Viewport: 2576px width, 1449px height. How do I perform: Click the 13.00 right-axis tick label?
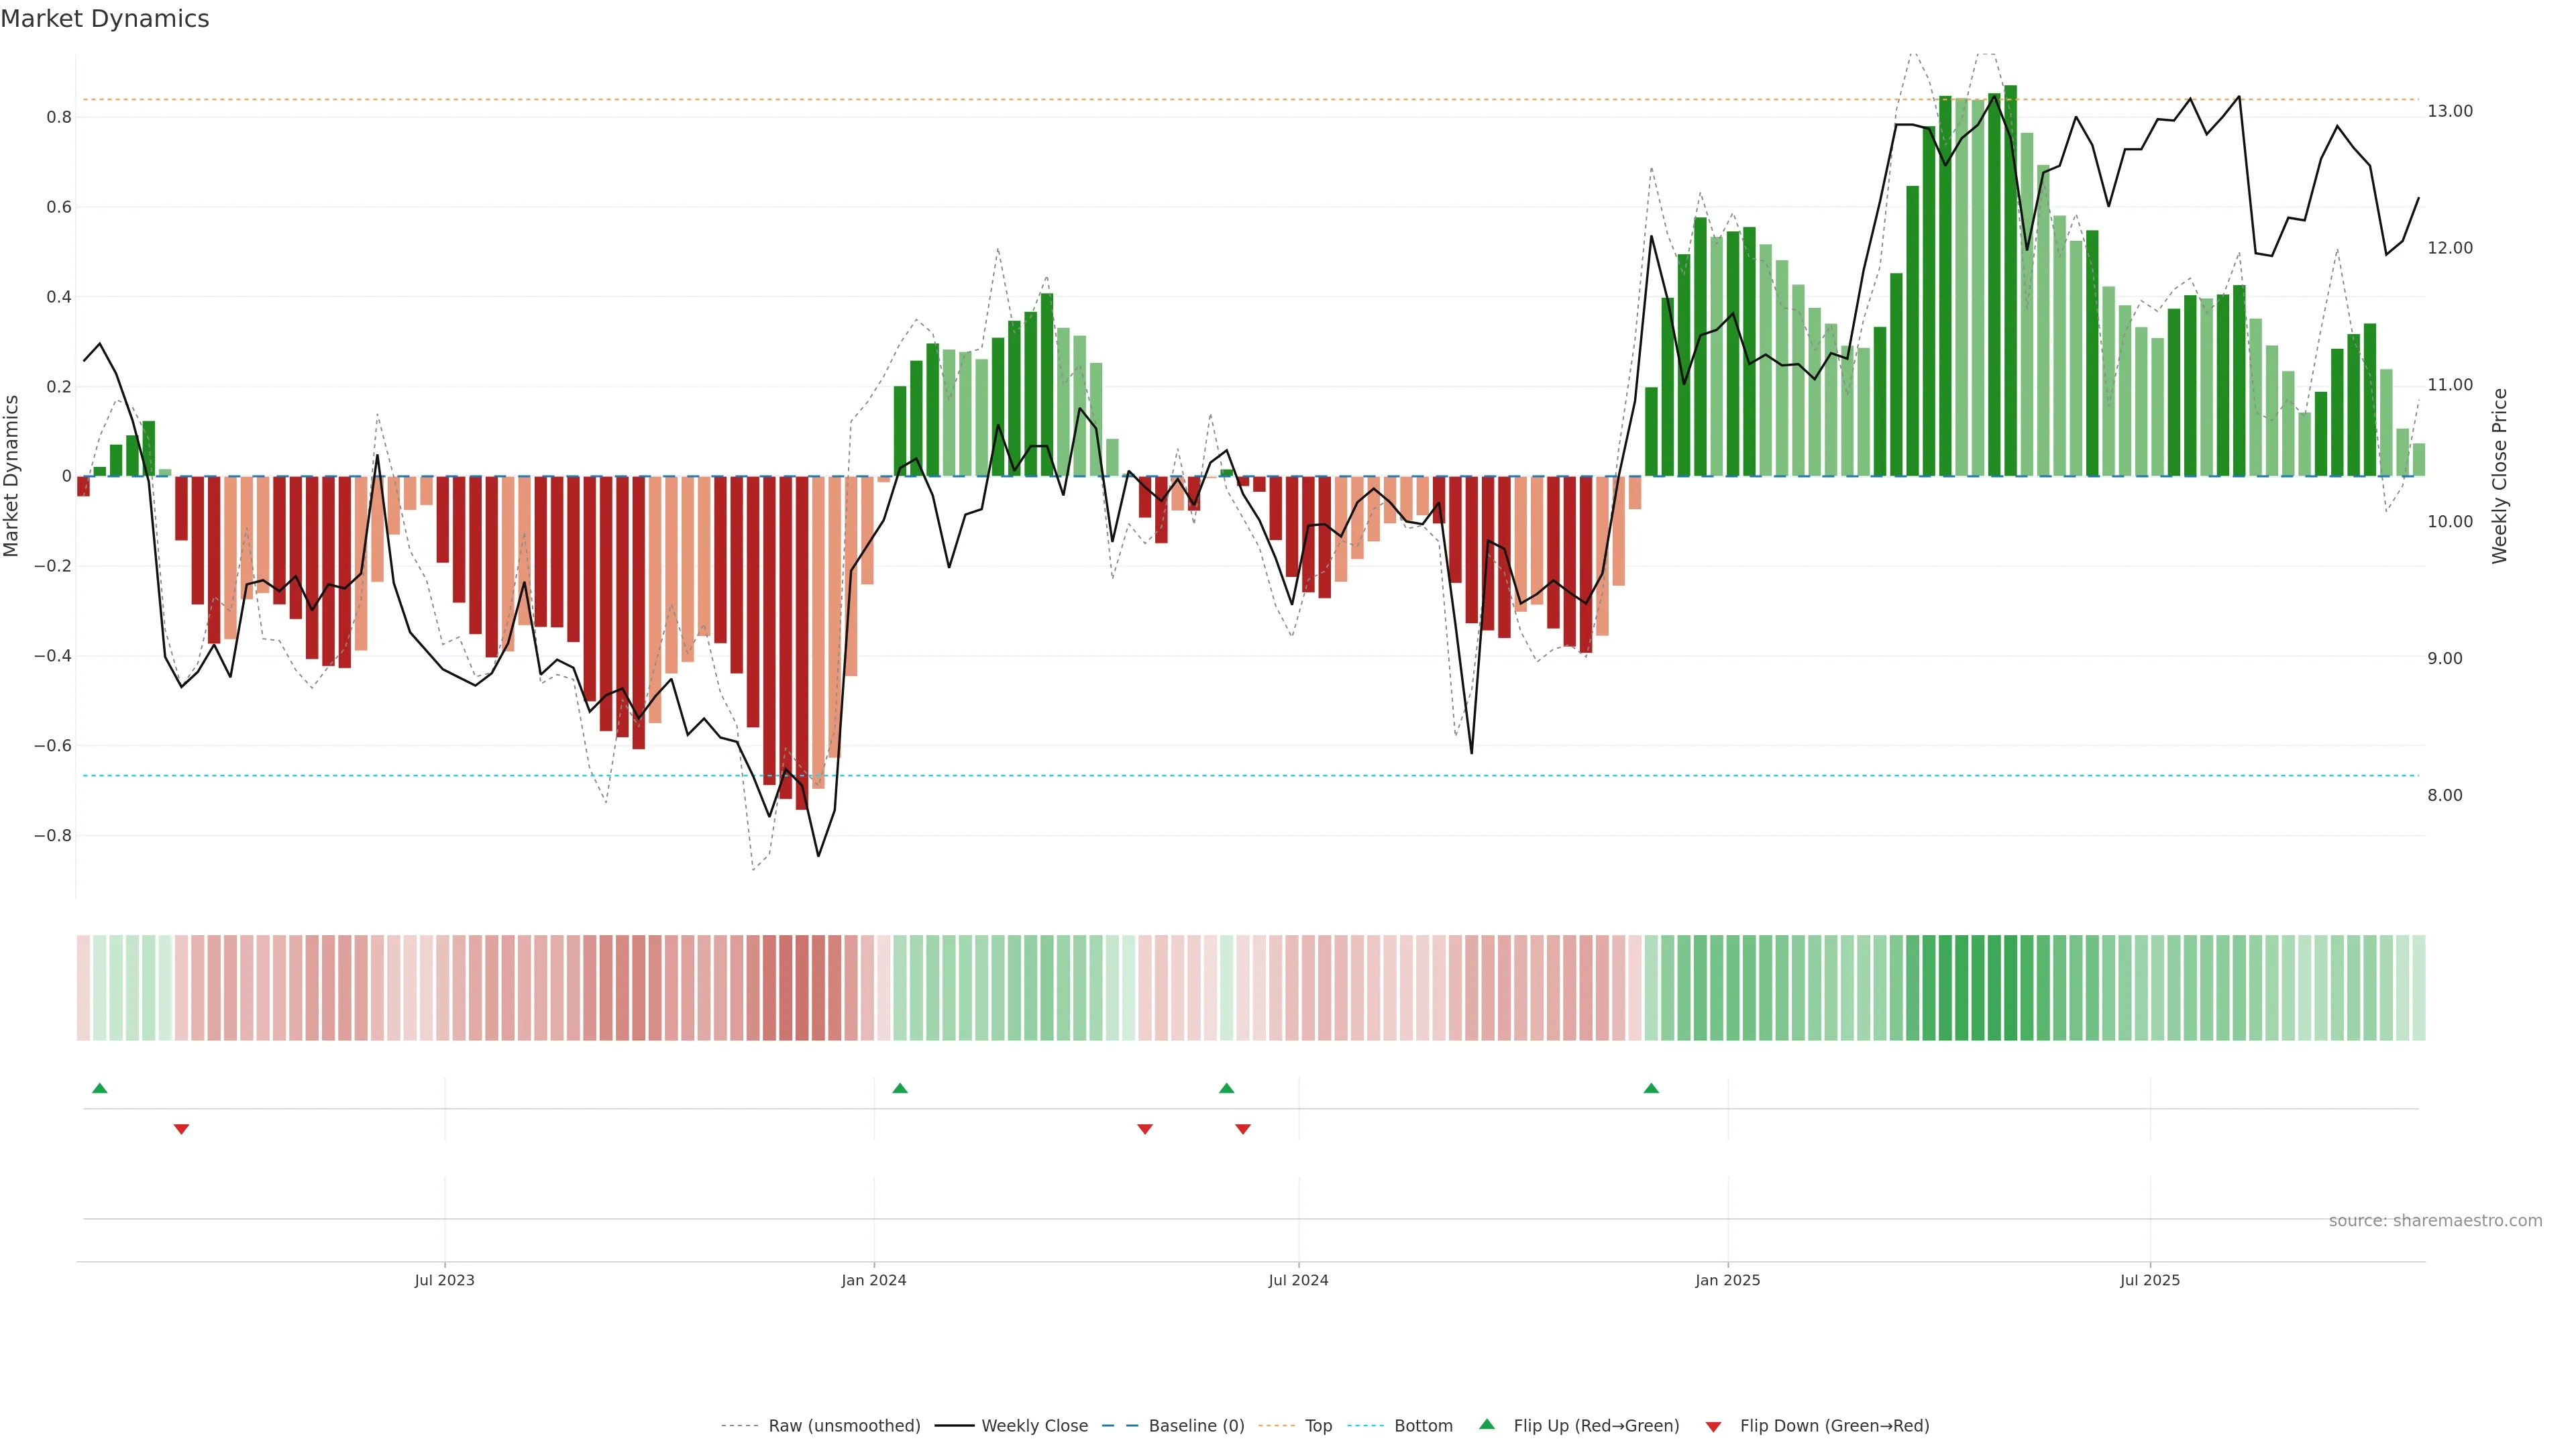click(x=2449, y=111)
